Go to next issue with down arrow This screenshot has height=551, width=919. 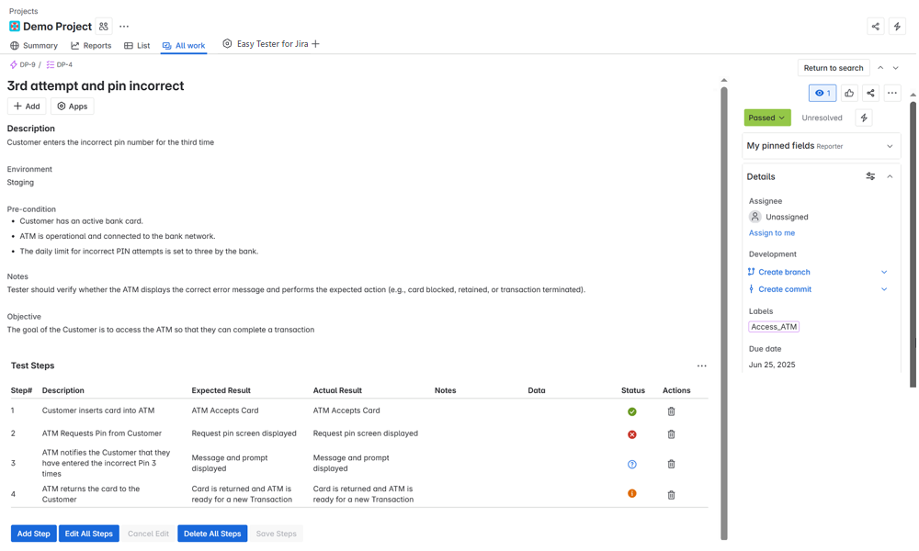click(x=895, y=68)
